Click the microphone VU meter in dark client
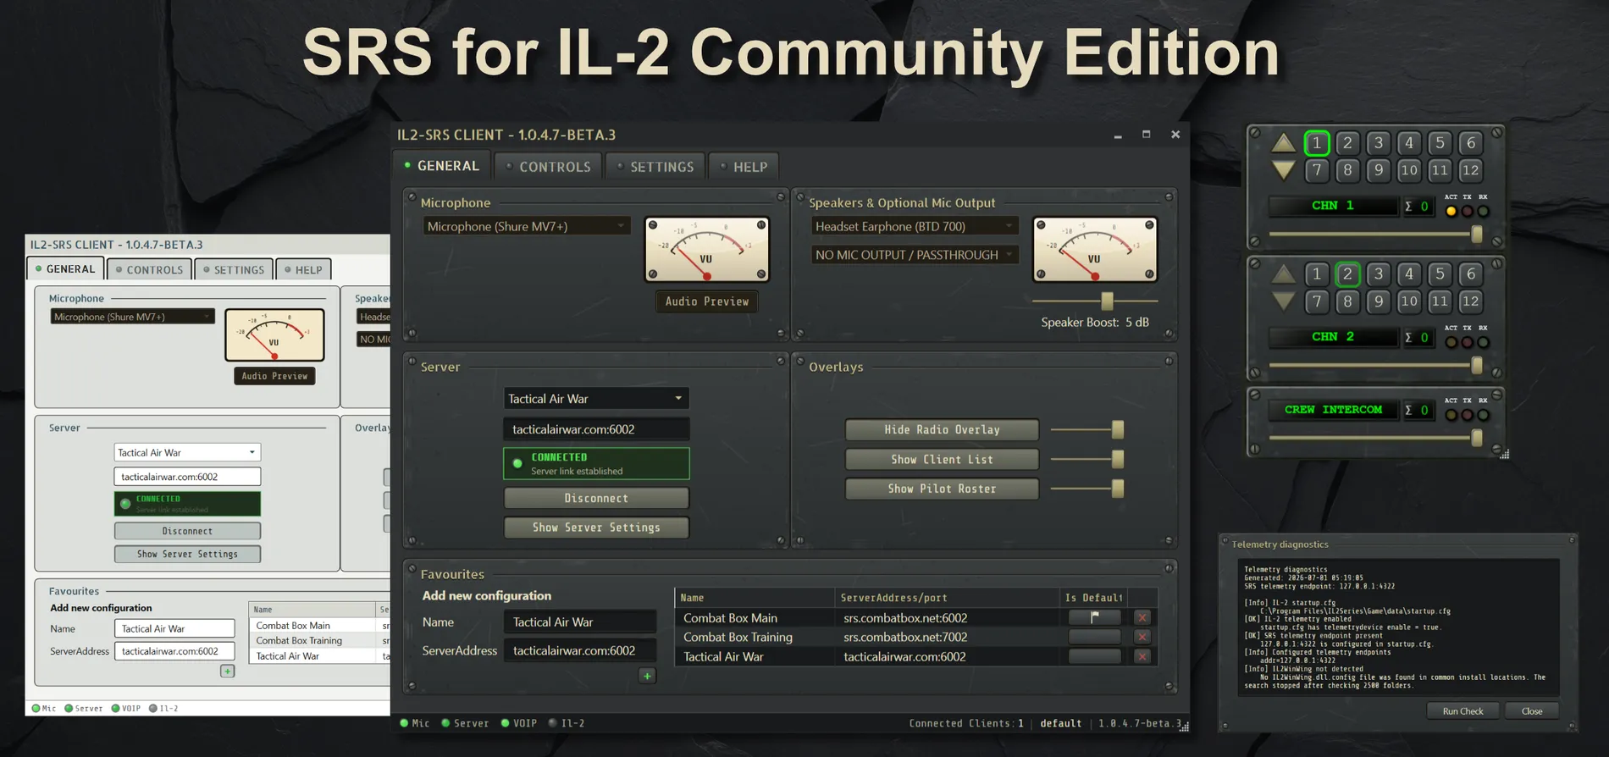 point(707,249)
